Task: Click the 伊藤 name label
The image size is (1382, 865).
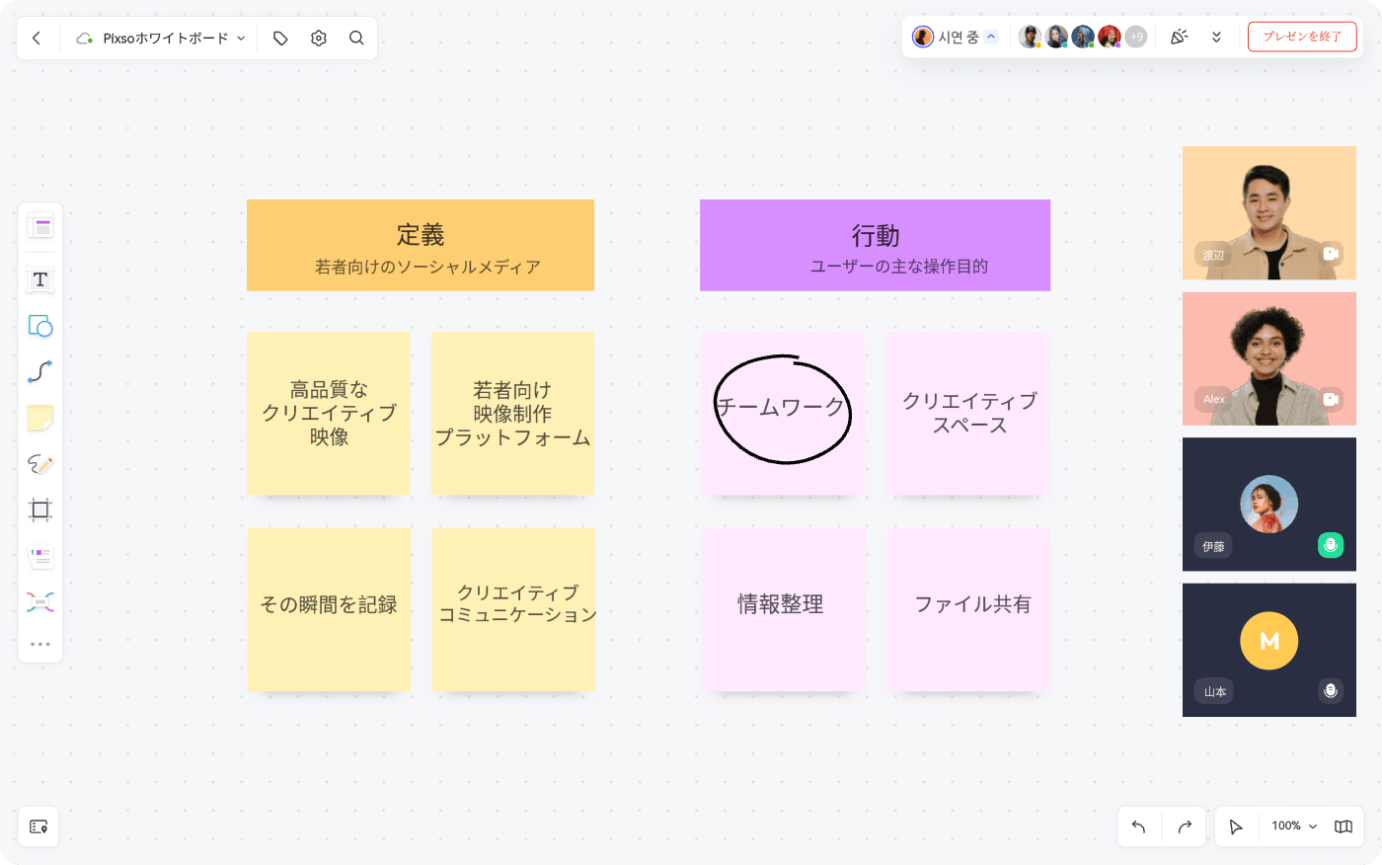Action: [1213, 546]
